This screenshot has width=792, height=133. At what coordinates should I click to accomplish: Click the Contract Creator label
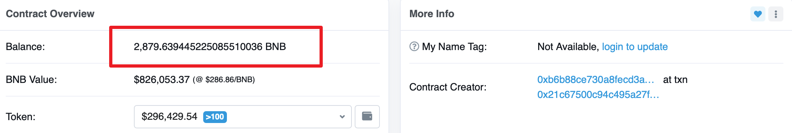tap(448, 87)
